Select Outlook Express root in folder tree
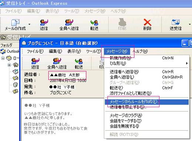 tap(10, 51)
